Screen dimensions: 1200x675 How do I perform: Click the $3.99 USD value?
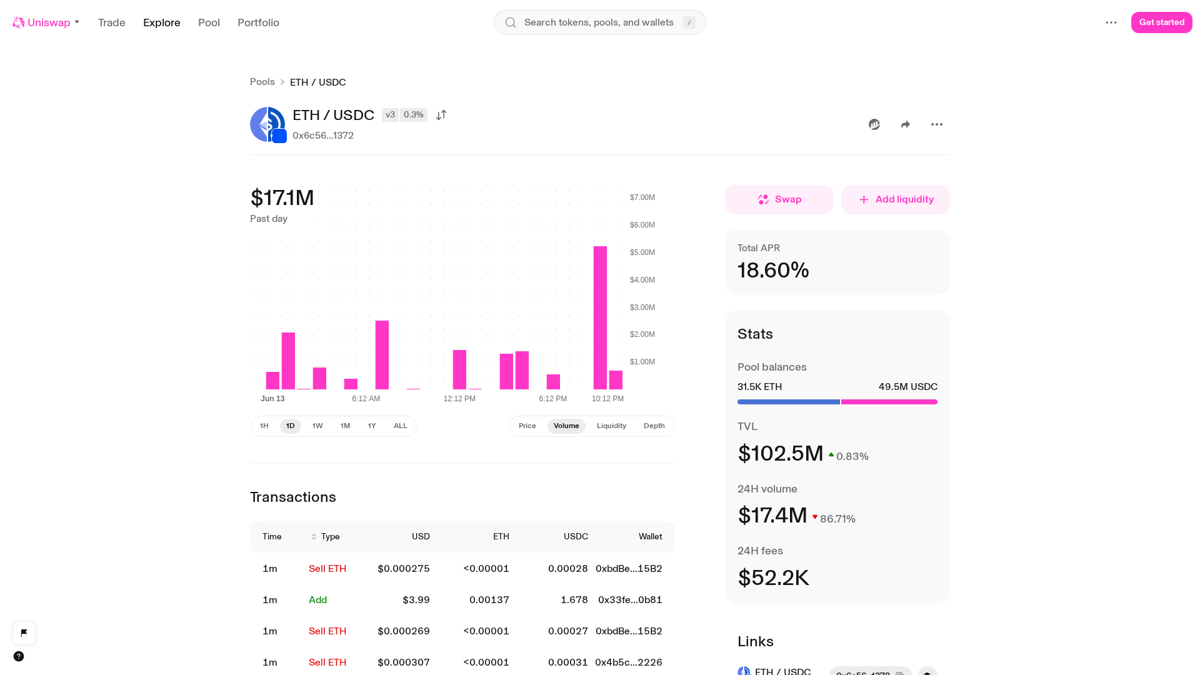pyautogui.click(x=416, y=600)
